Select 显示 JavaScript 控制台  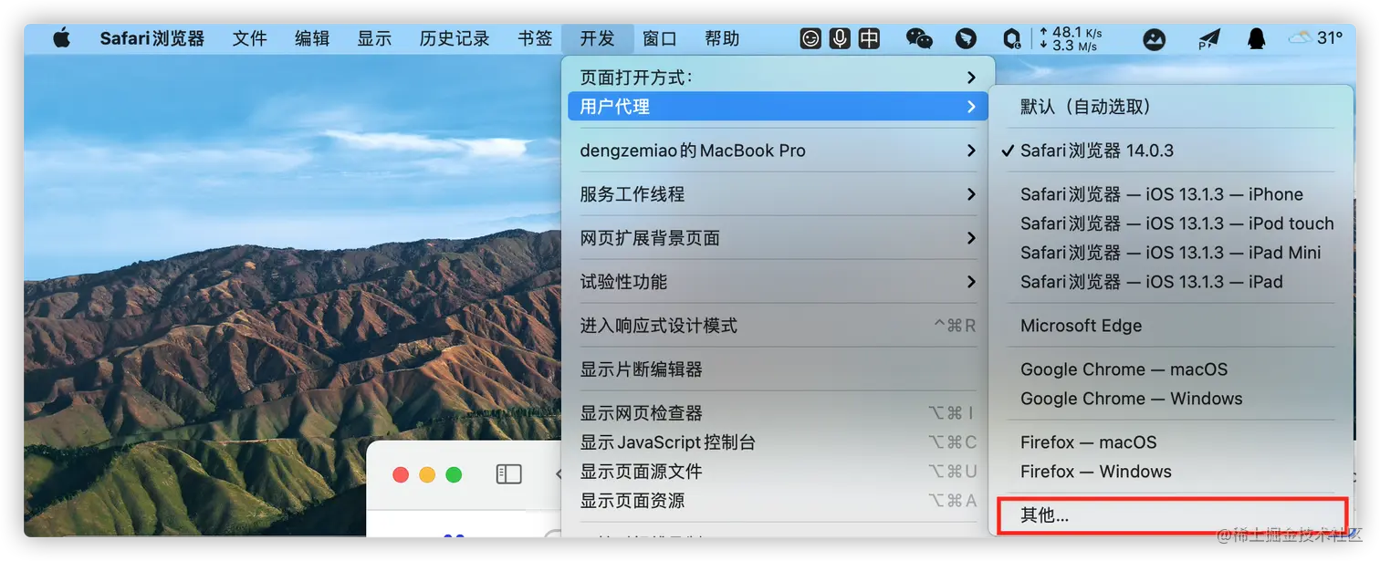point(778,442)
